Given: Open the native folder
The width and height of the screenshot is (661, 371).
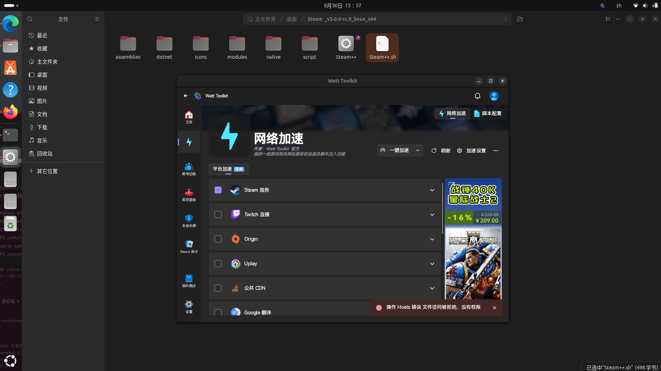Looking at the screenshot, I should tap(273, 48).
